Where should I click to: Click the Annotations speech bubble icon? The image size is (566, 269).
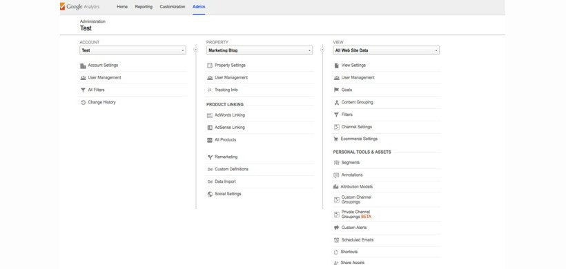click(x=336, y=175)
